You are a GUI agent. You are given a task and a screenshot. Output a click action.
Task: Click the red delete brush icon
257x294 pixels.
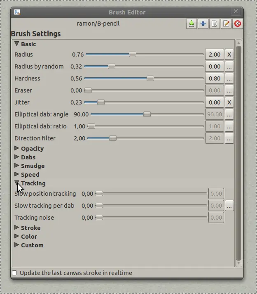tap(238, 24)
